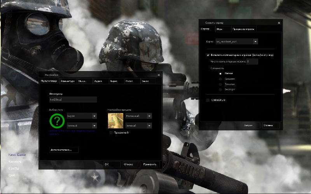
Task: Select the Средняя difficulty radio button
Action: (x=220, y=79)
